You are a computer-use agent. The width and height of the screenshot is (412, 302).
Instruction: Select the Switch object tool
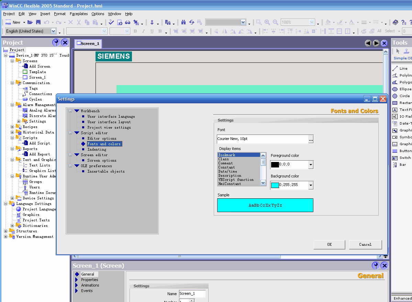tap(401, 158)
